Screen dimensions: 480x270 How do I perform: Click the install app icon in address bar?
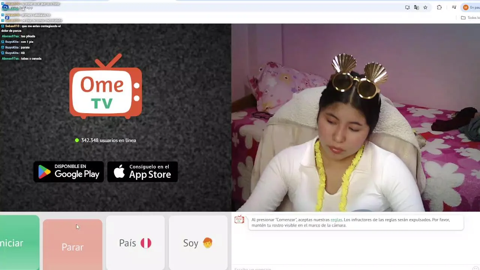pyautogui.click(x=408, y=7)
